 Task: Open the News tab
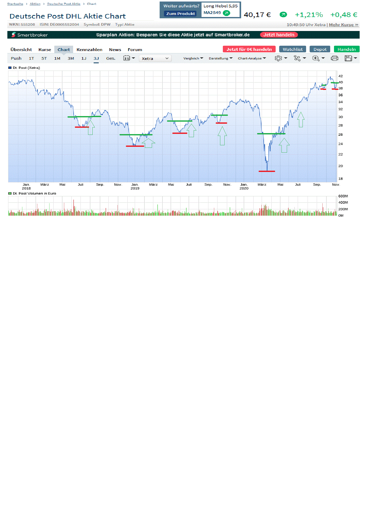coord(115,50)
